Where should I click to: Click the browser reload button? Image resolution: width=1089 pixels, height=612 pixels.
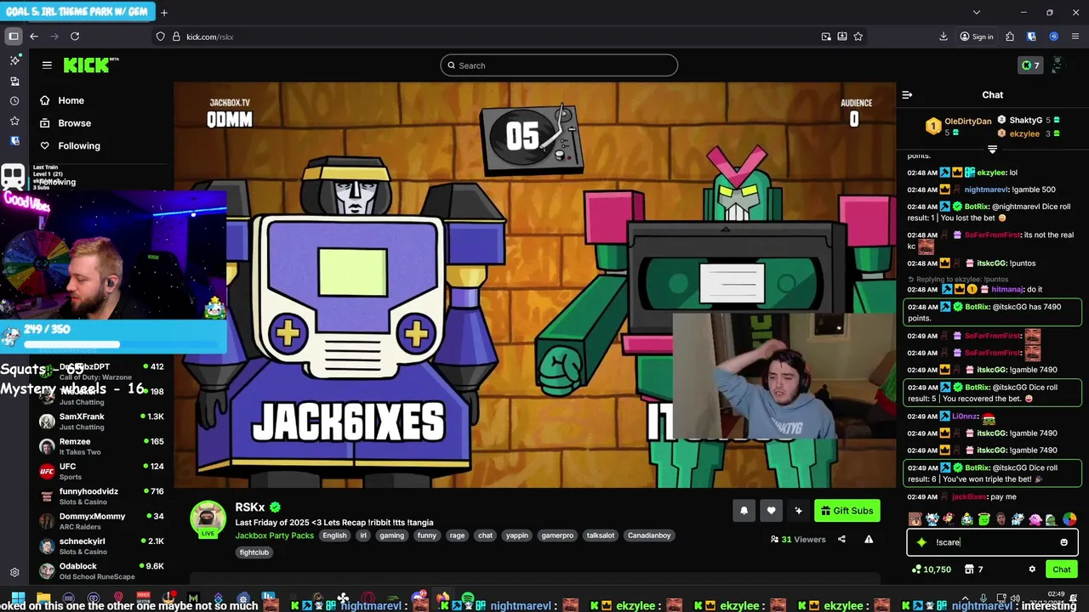[75, 37]
